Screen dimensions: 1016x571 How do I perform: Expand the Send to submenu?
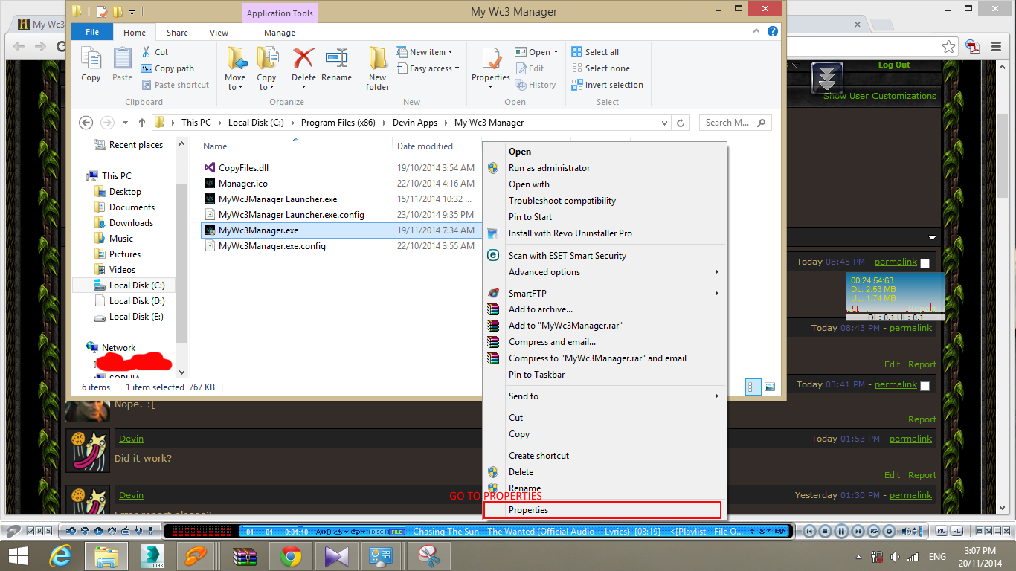604,396
